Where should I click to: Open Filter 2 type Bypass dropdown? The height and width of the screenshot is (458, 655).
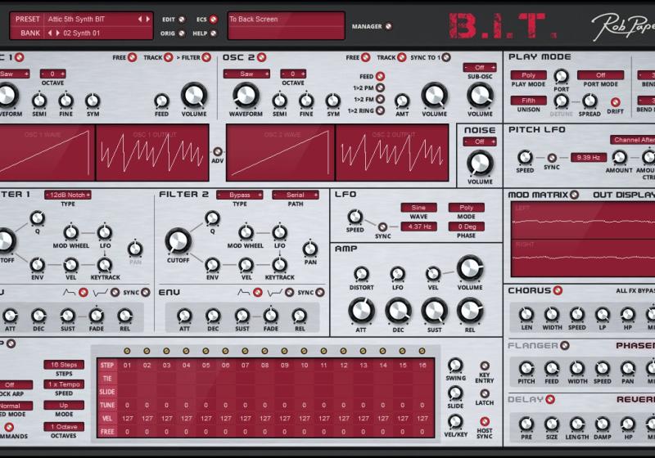tap(240, 195)
